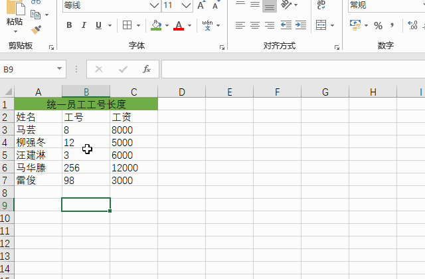Screen dimensions: 425x279
Task: Expand the Name Box dropdown
Action: tap(60, 69)
